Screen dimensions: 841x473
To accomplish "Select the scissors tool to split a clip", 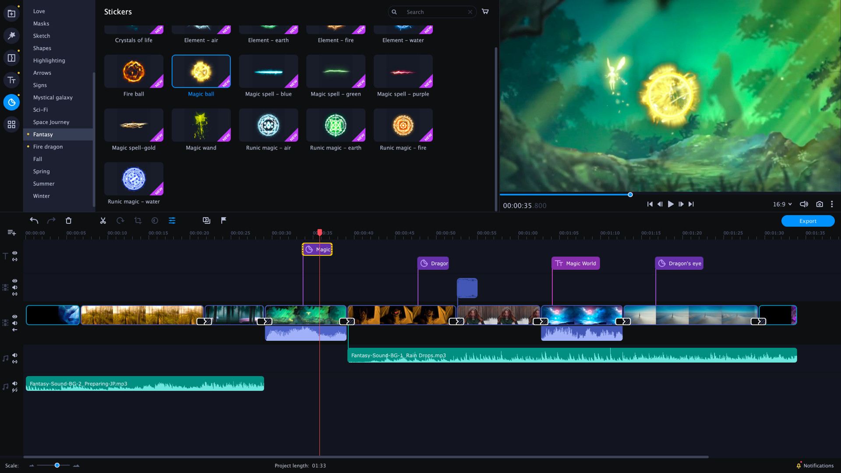I will (x=103, y=220).
